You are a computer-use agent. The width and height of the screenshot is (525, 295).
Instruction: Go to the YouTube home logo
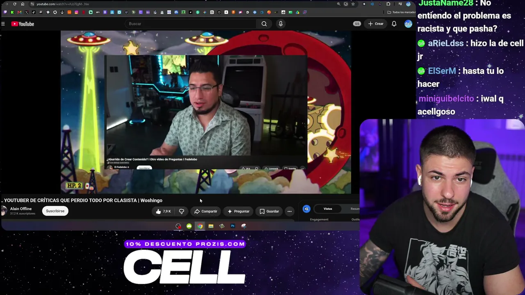tap(23, 24)
